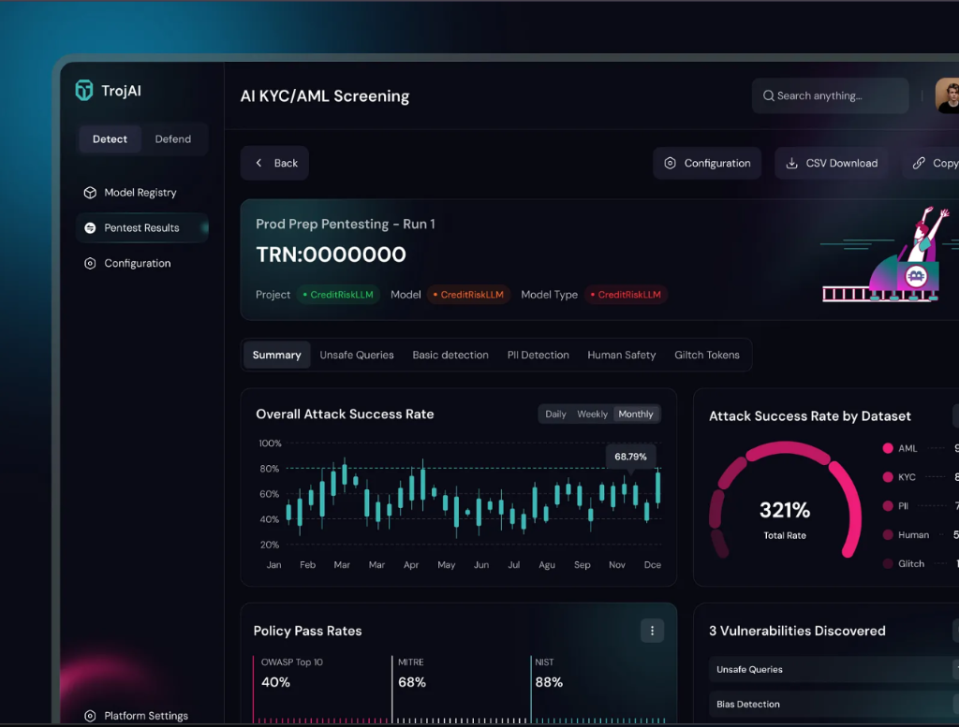Screen dimensions: 959x727
Task: Click the 321% Total Rate gauge
Action: pos(785,501)
